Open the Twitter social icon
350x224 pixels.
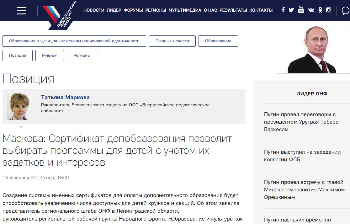[x=291, y=10]
